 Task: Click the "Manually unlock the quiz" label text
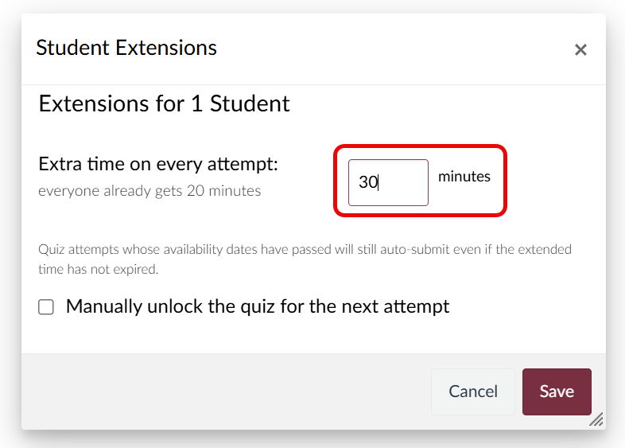(258, 306)
